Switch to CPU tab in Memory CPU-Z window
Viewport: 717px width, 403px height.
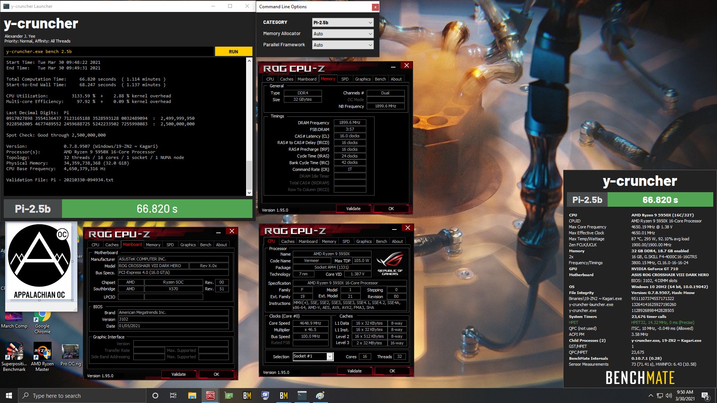coord(270,79)
